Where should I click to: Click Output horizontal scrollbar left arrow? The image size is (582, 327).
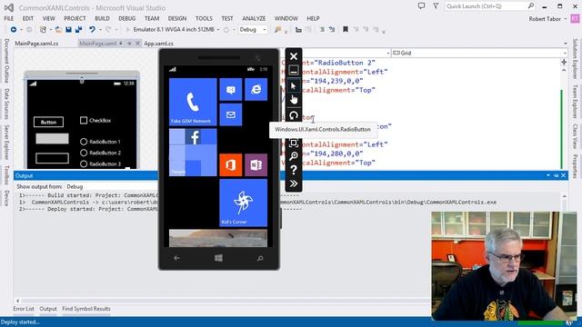point(17,301)
